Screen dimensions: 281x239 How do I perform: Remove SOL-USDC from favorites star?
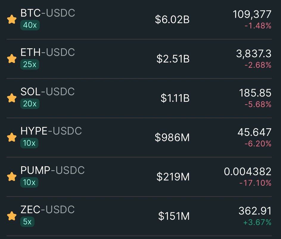(12, 98)
